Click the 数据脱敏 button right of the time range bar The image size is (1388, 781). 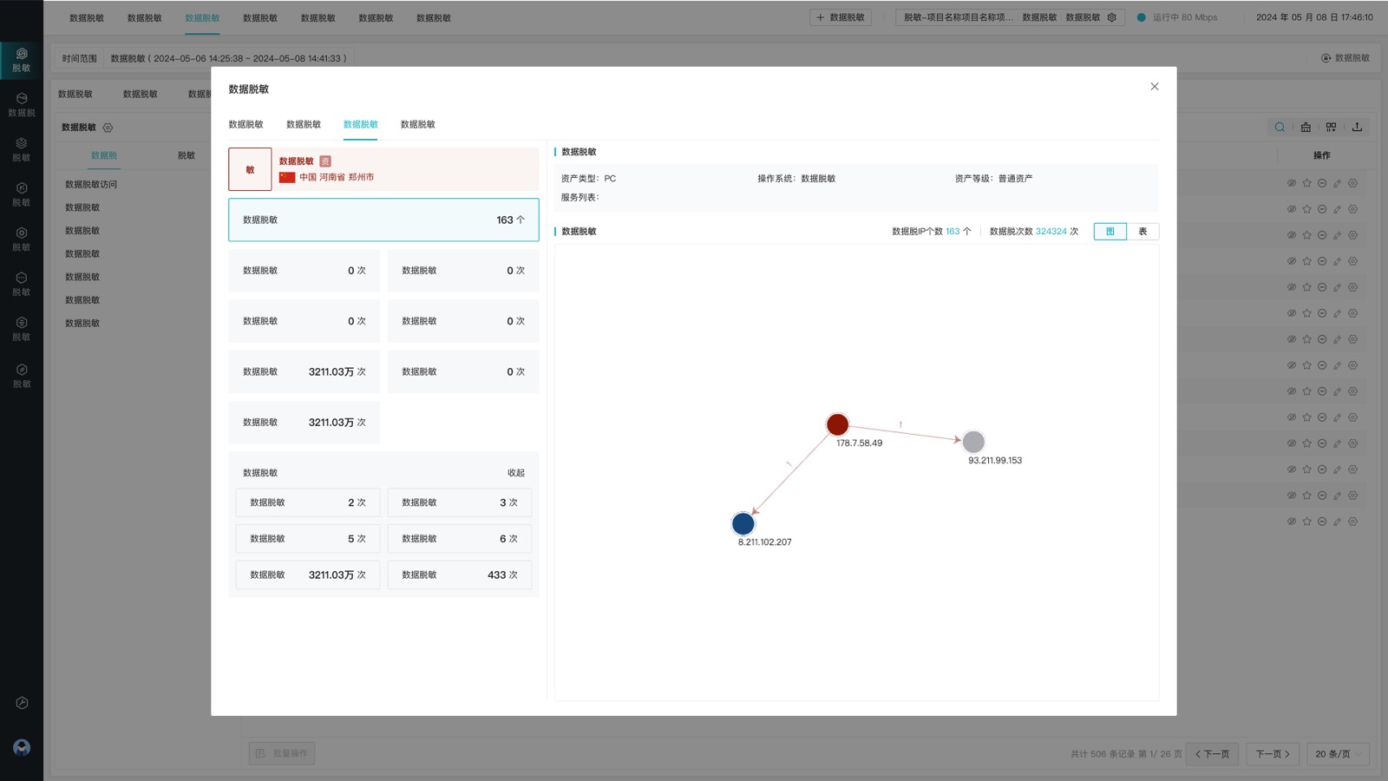point(1345,58)
